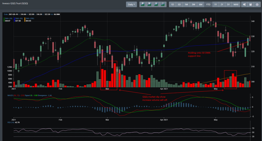Open chart settings gears icon
Viewport: 262px width, 141px height.
(x=244, y=5)
